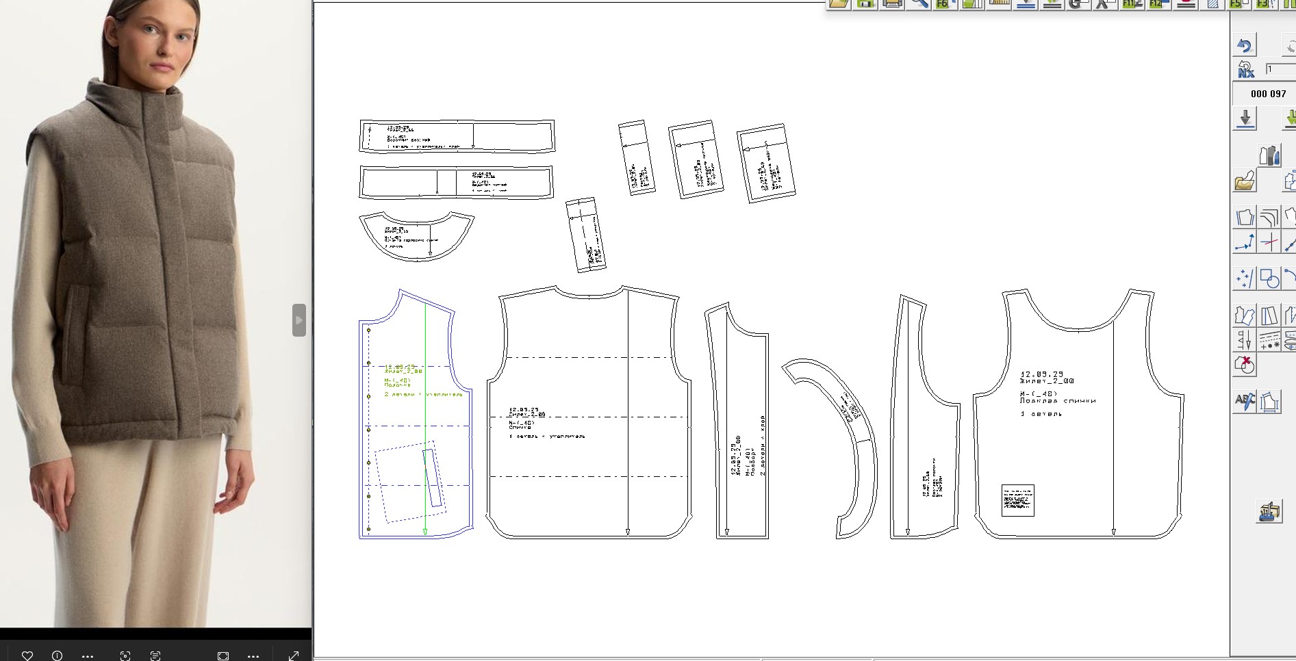Image resolution: width=1296 pixels, height=661 pixels.
Task: Expand the photo viewer side panel arrow
Action: click(299, 320)
